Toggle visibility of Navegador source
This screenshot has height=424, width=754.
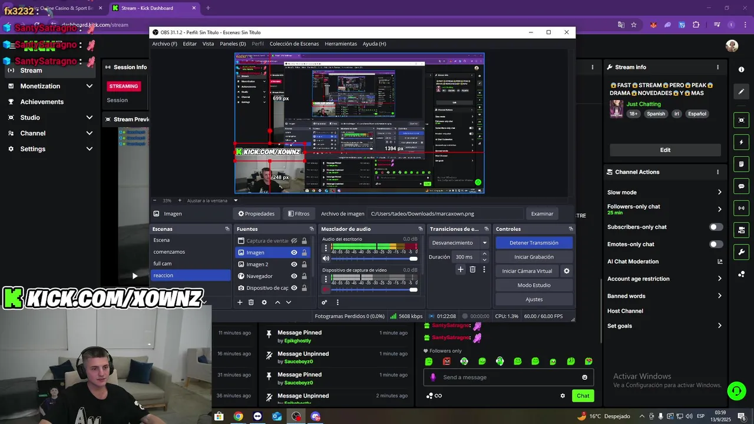point(294,276)
